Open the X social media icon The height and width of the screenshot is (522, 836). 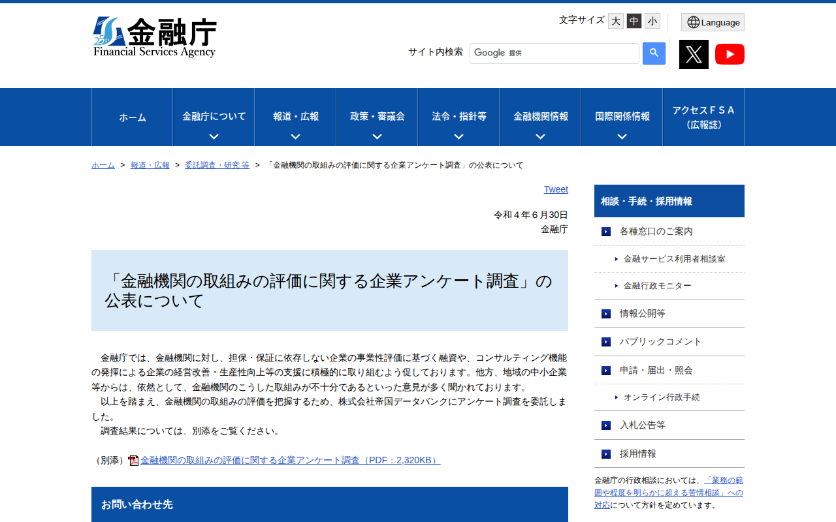click(x=693, y=54)
